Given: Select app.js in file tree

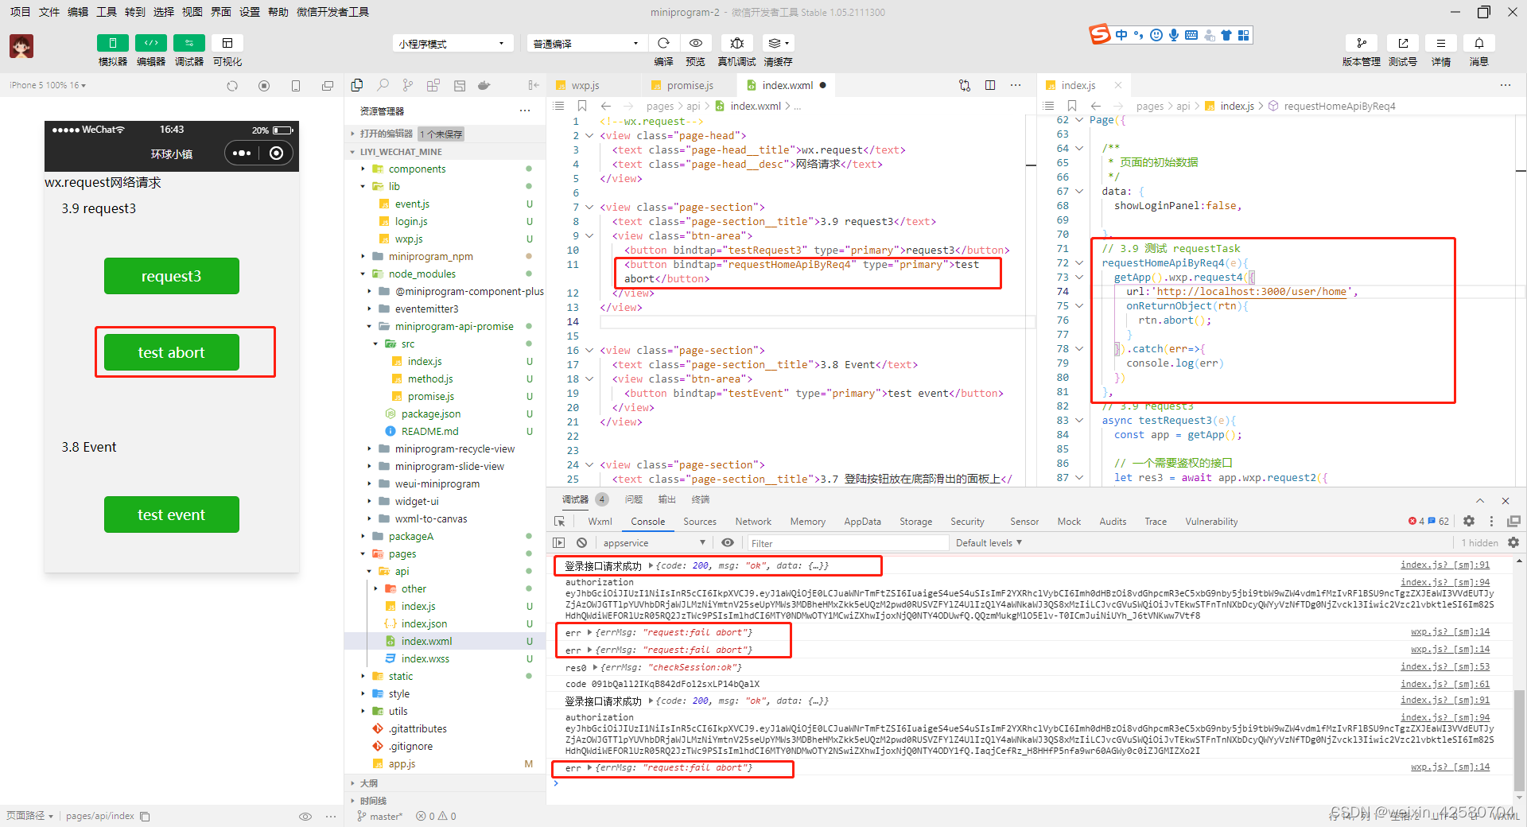Looking at the screenshot, I should 402,764.
